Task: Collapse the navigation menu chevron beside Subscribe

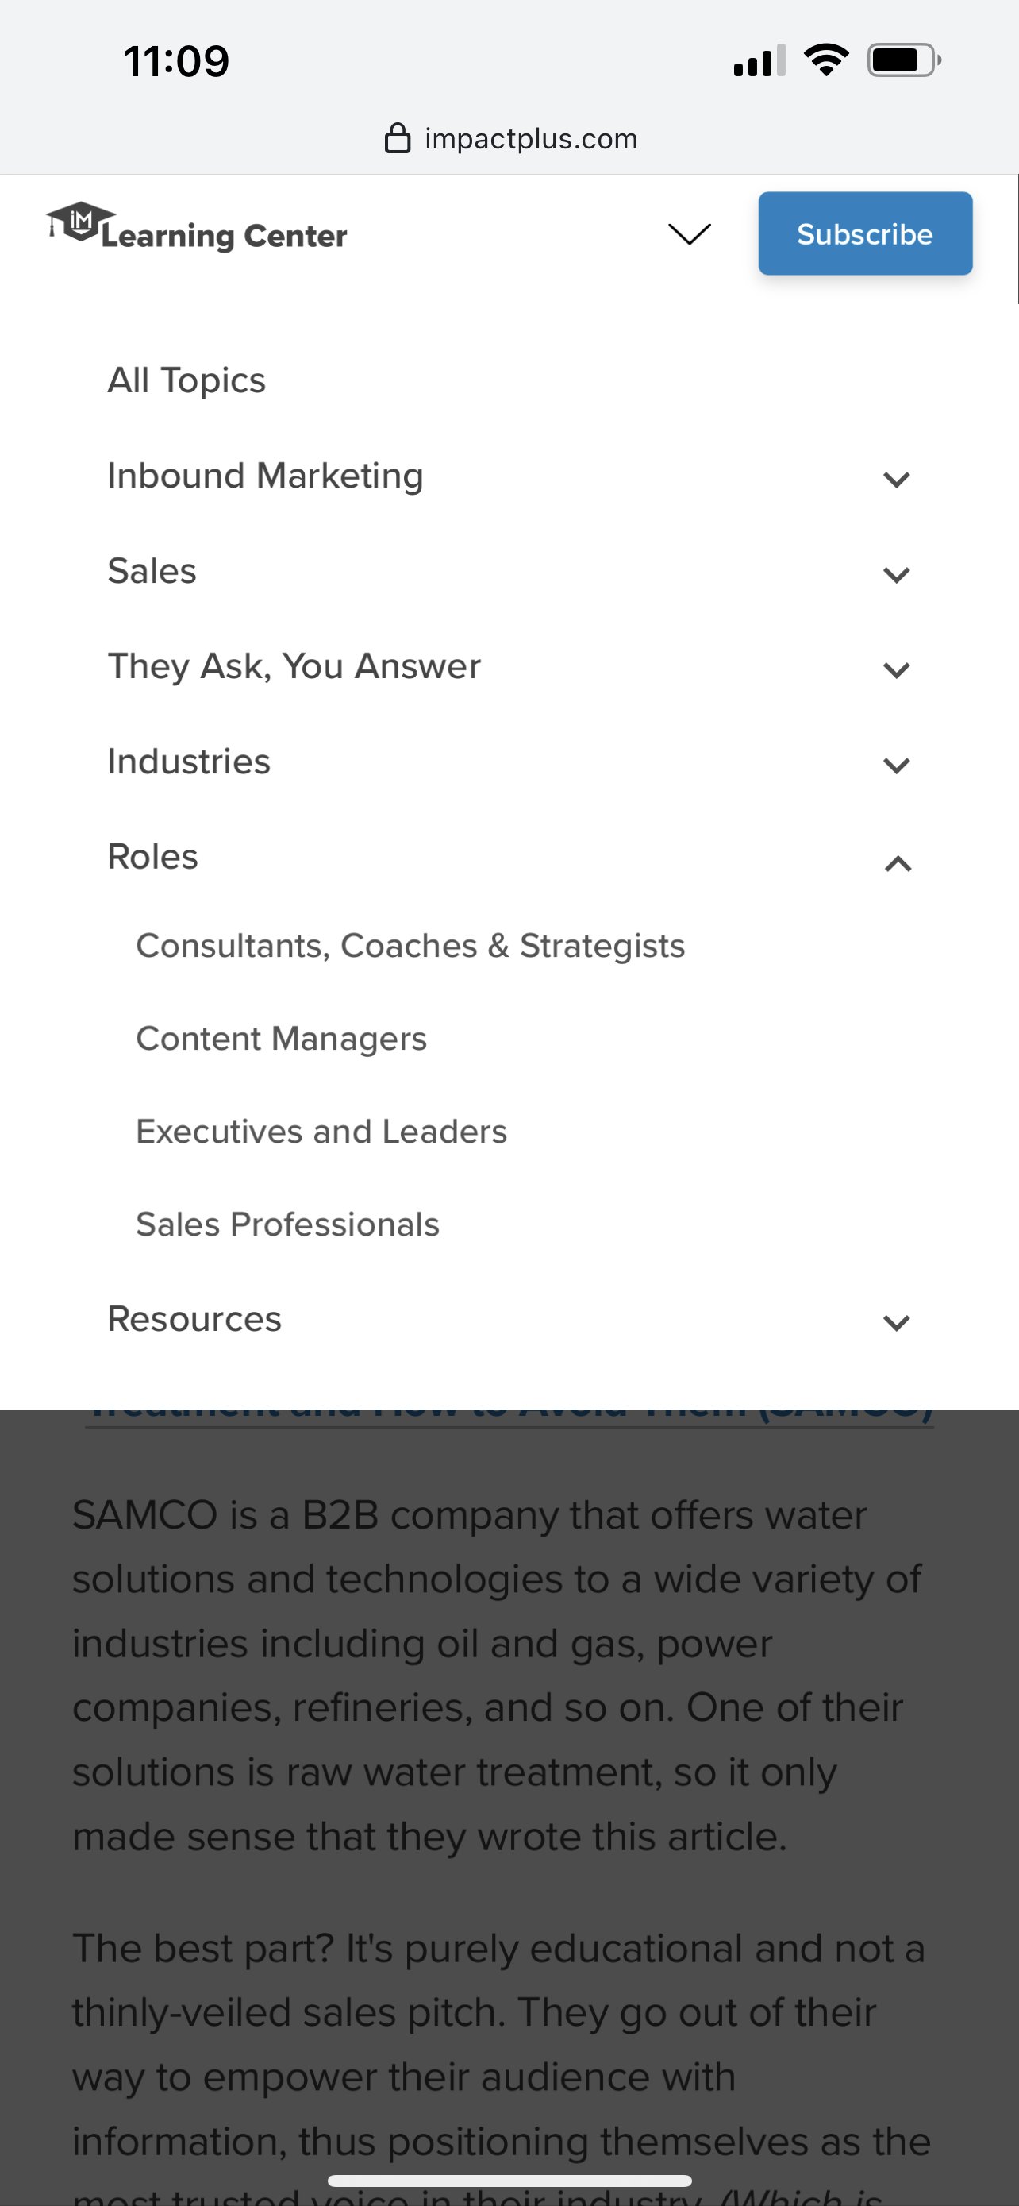Action: [689, 233]
